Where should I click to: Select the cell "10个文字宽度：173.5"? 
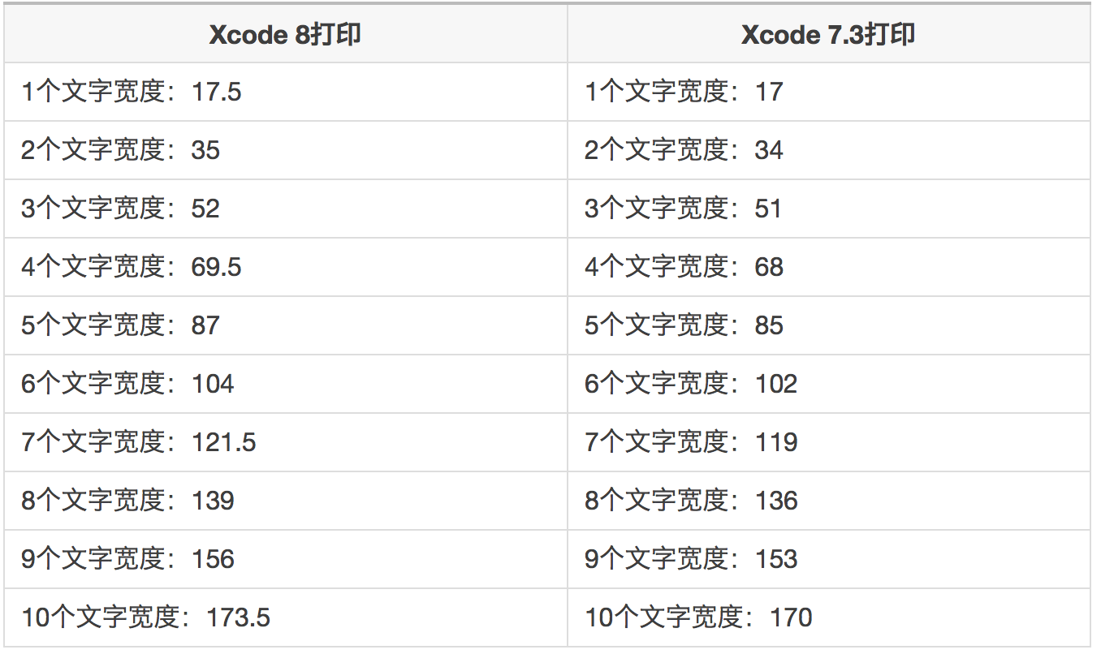[146, 617]
